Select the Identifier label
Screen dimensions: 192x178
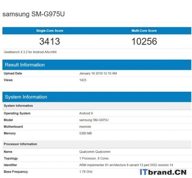10,165
